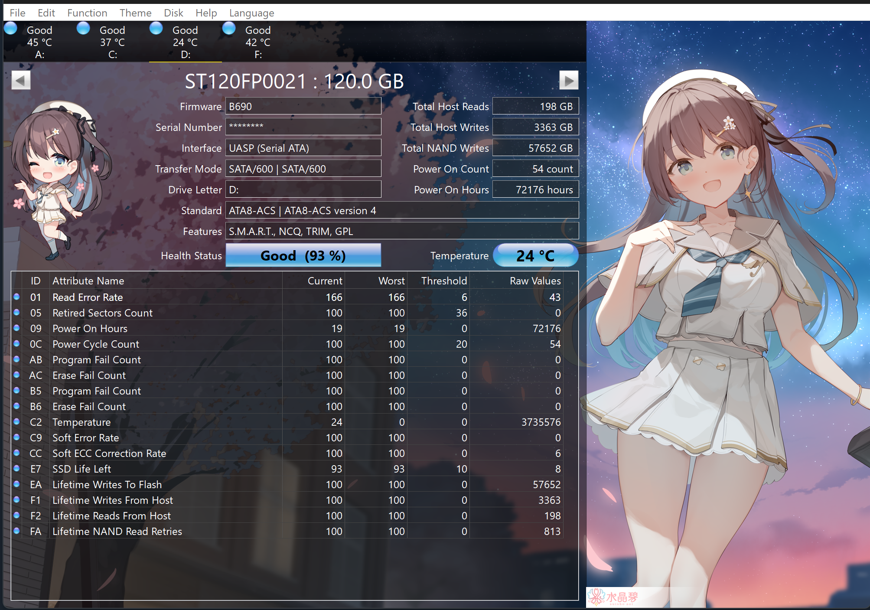Click the Raw Values column header

(535, 281)
